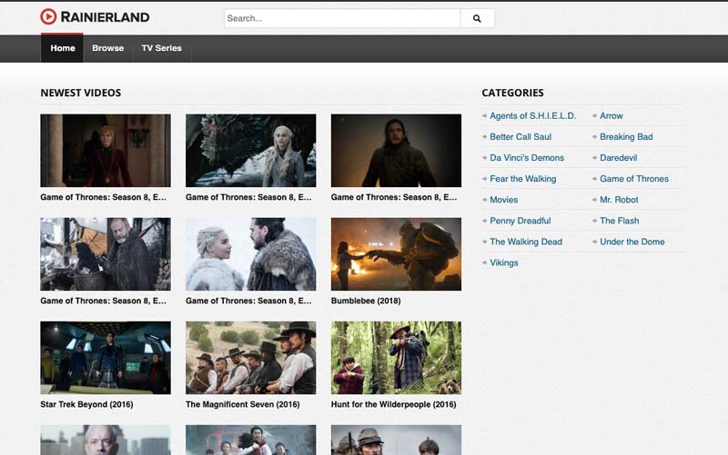Open Da Vinci's Demons category
The width and height of the screenshot is (728, 455).
coord(527,157)
